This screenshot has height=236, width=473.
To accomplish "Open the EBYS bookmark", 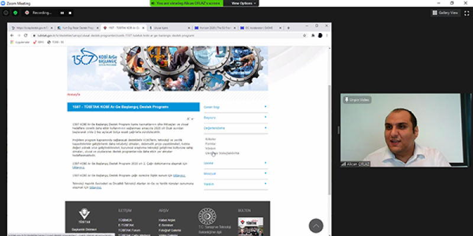I will point(38,42).
